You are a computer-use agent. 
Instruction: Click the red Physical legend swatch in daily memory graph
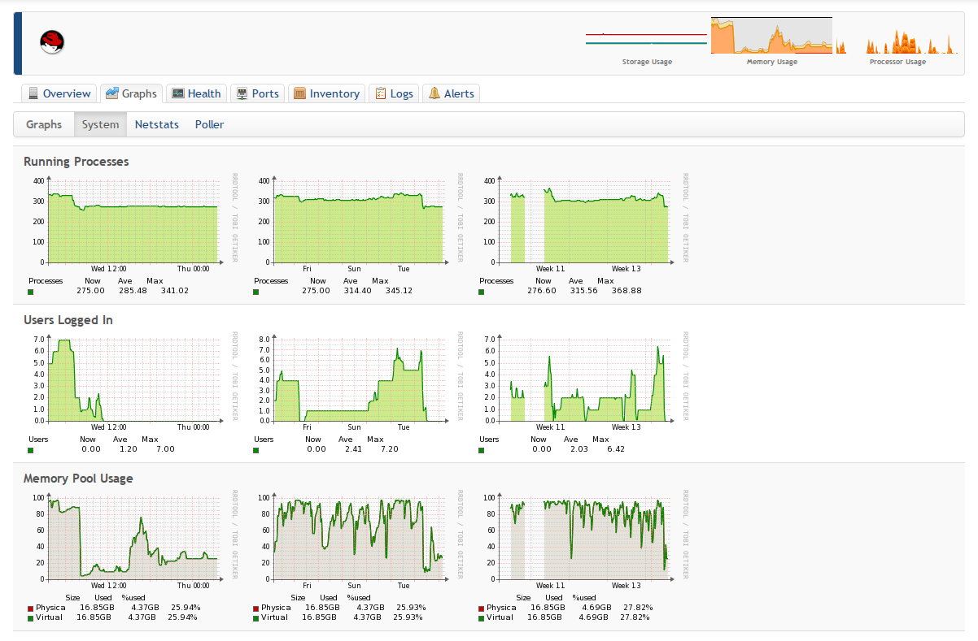31,608
